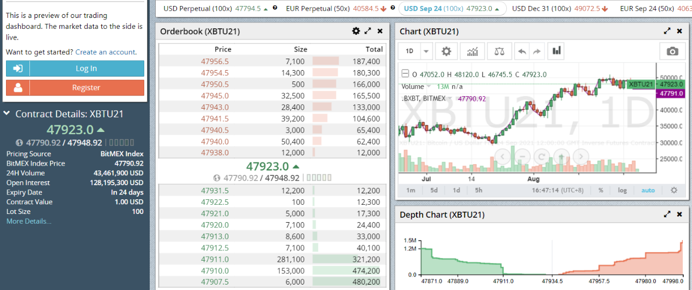The image size is (692, 290).
Task: Click the Log In button
Action: (75, 68)
